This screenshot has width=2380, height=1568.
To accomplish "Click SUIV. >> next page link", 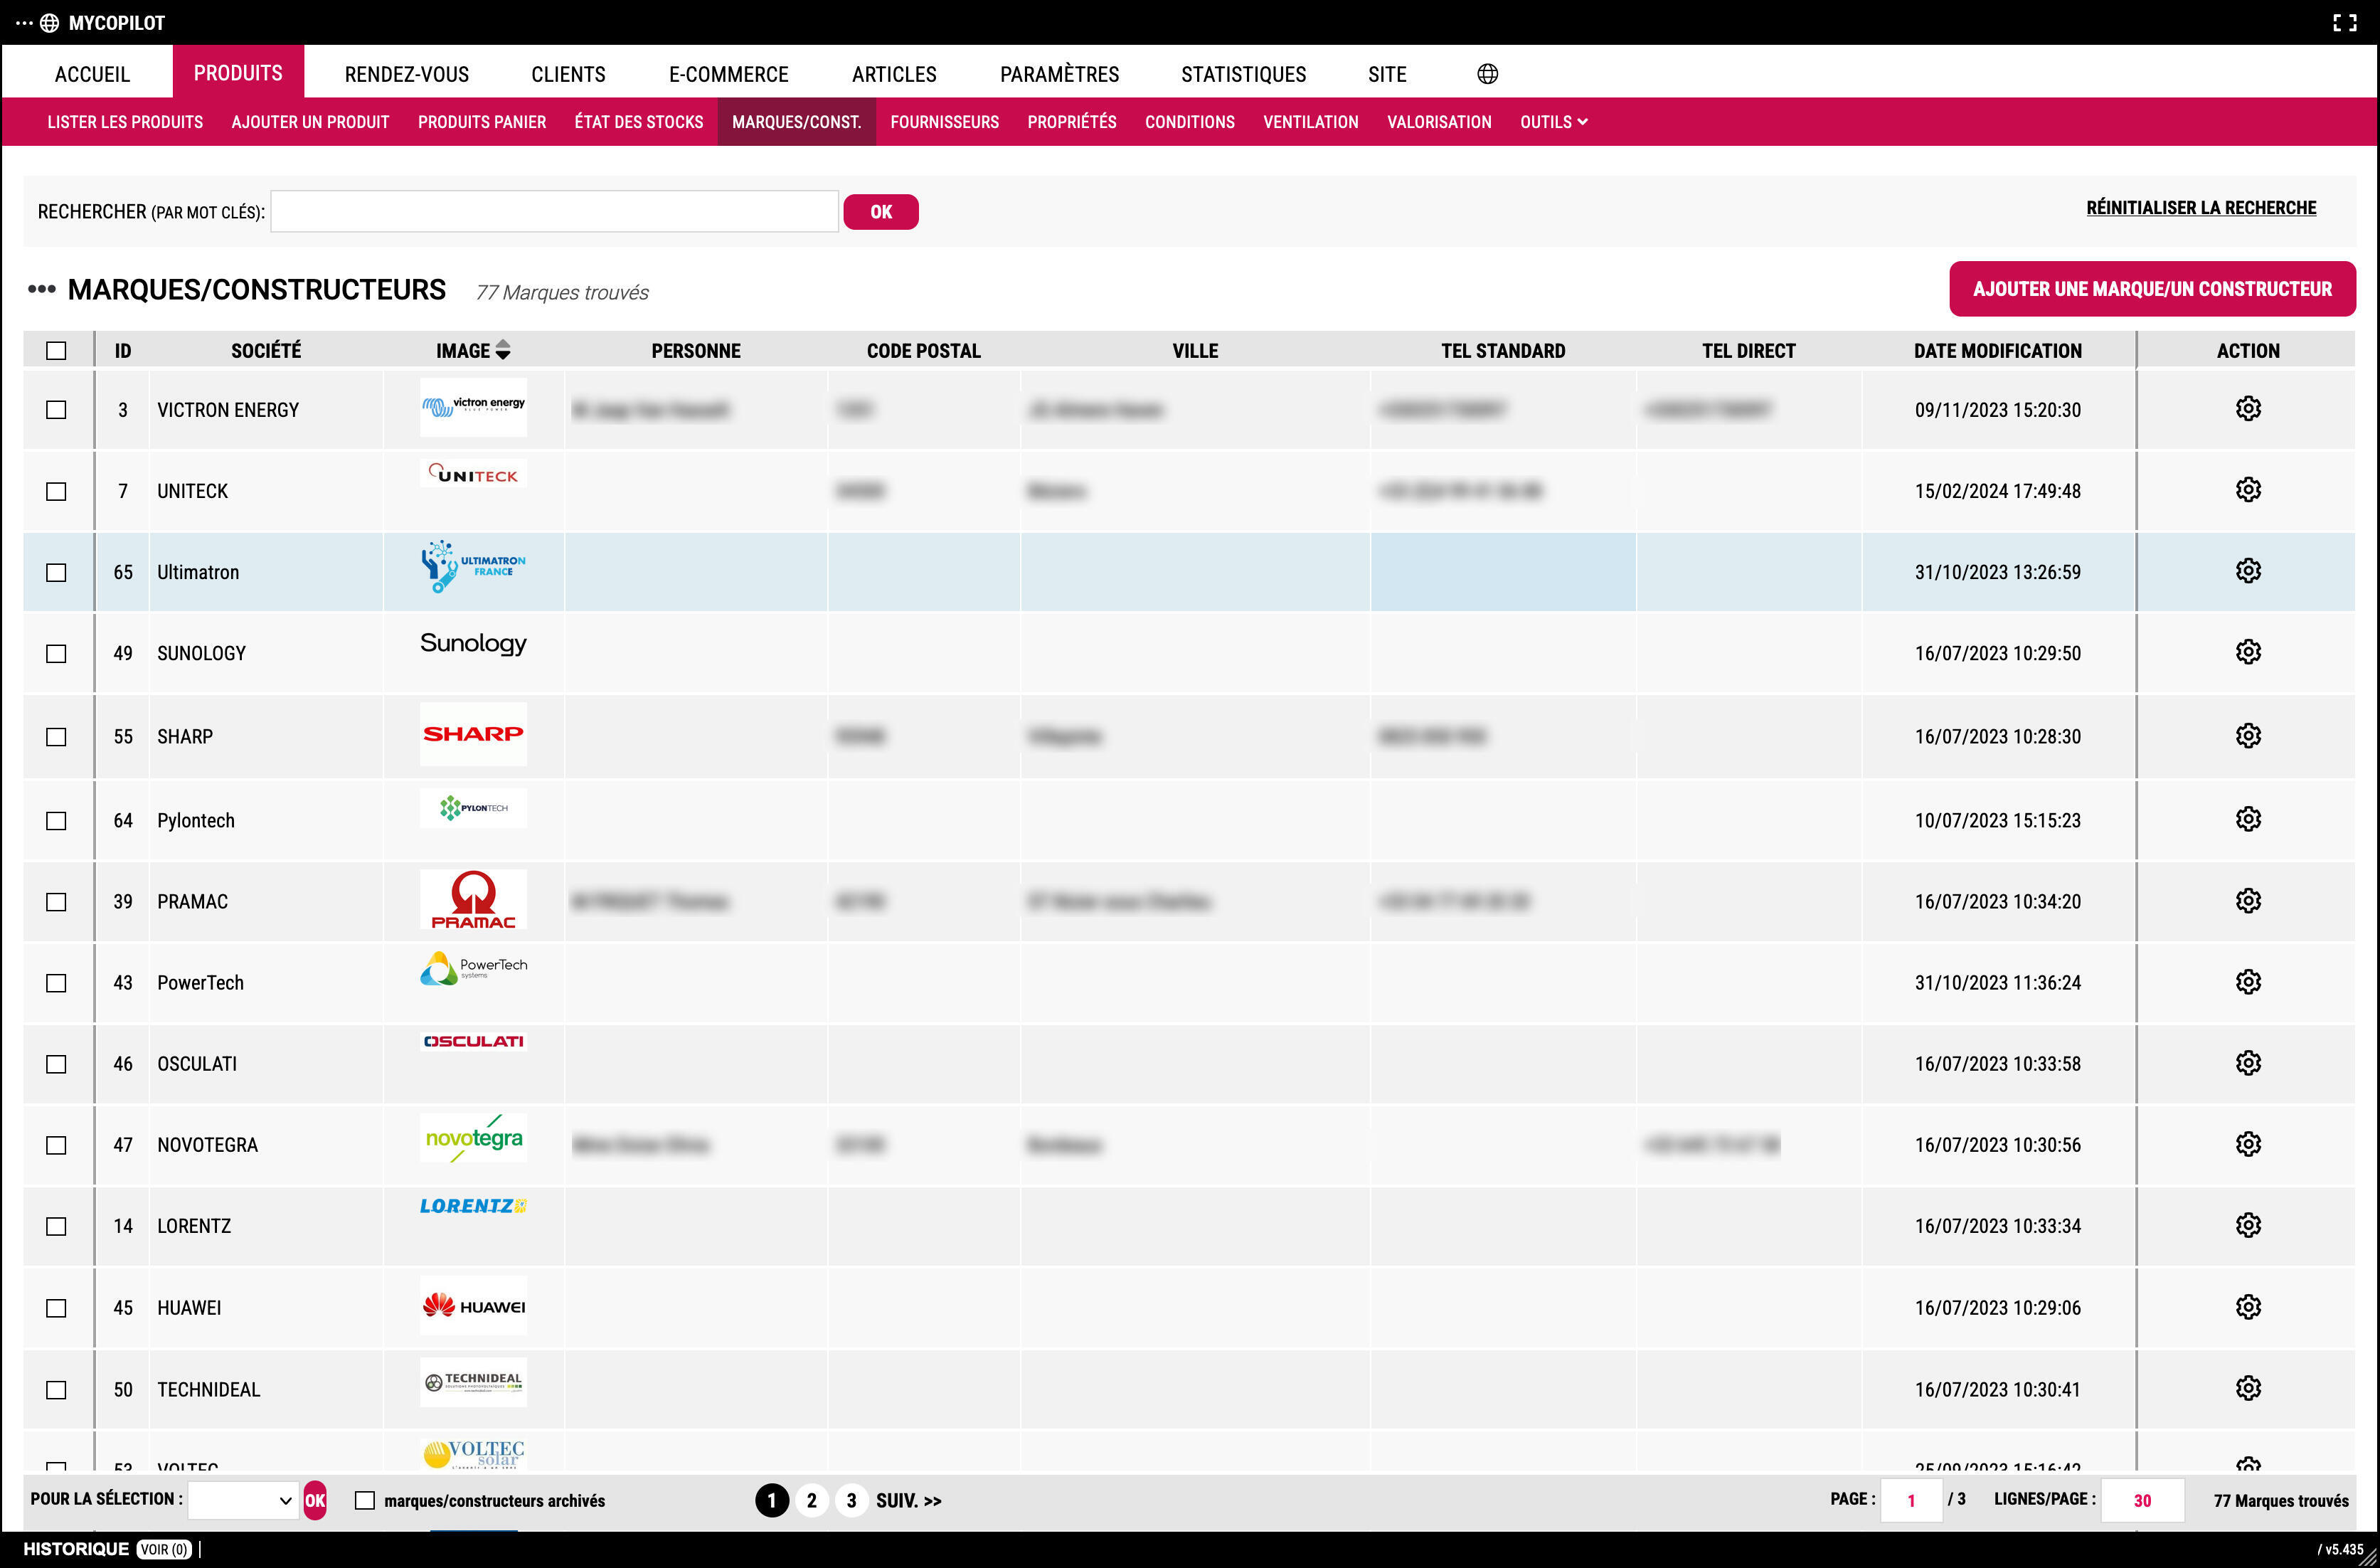I will [x=909, y=1501].
